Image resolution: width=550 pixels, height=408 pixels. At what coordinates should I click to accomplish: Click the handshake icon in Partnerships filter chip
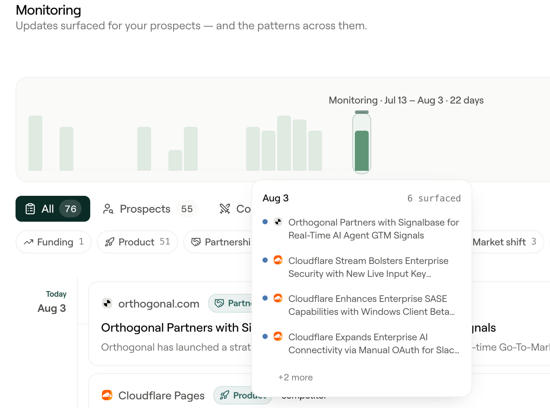pos(196,242)
